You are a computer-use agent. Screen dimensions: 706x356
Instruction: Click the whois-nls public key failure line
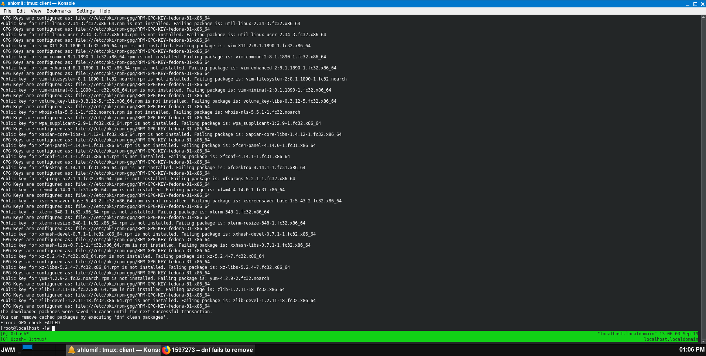[150, 112]
